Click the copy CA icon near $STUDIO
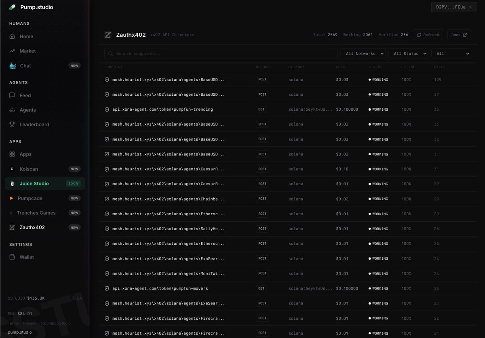Screen dimensions: 485x338 74,298
